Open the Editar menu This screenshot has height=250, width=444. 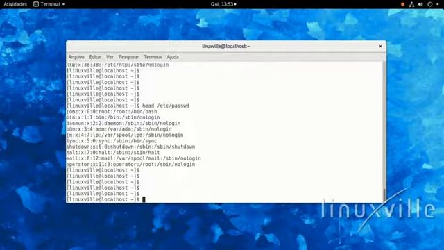point(95,57)
